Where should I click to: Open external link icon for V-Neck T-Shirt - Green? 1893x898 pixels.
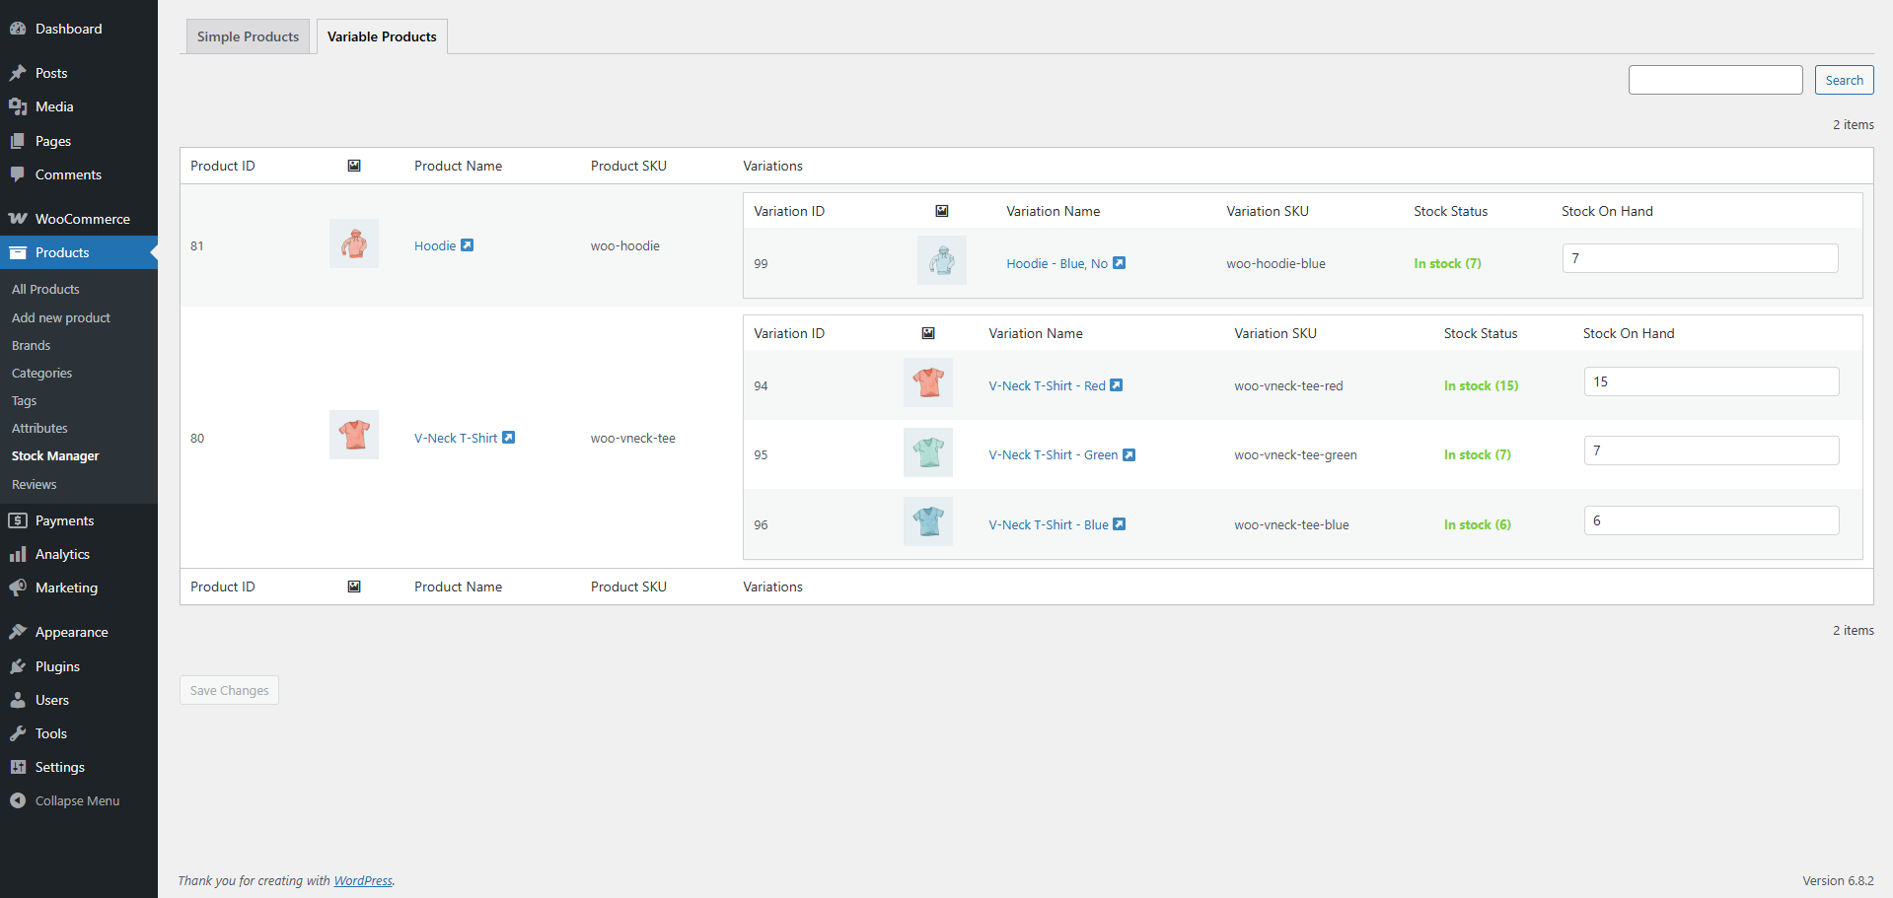pos(1129,454)
